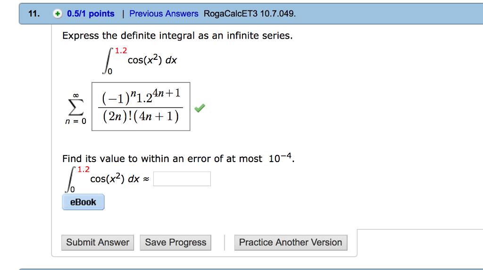The image size is (483, 270).
Task: Click the RogaCalcET3 10.7.049 reference text
Action: tap(250, 14)
